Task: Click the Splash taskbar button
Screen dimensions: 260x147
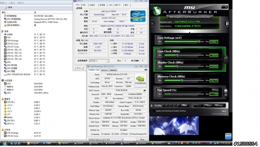Action: coord(80,143)
